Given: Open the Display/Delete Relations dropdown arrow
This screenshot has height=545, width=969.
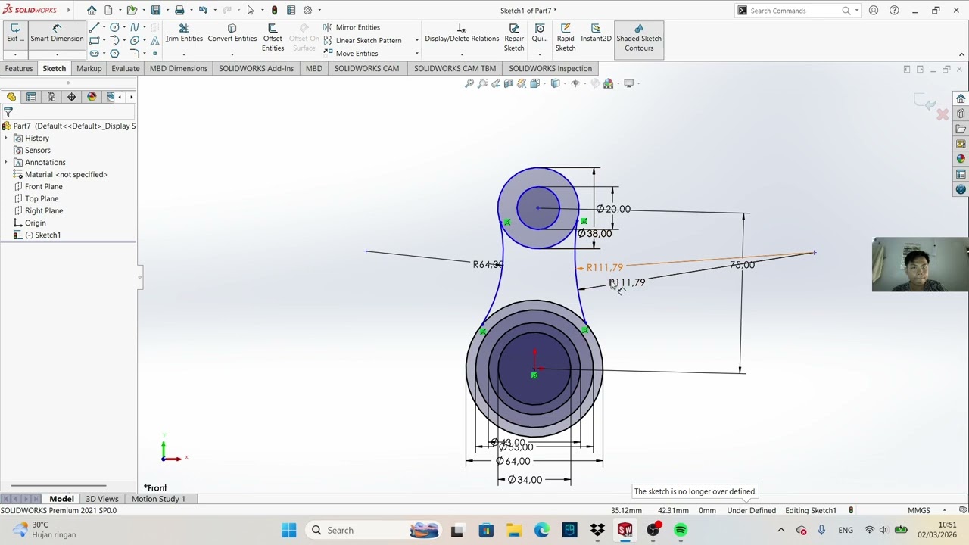Looking at the screenshot, I should [x=462, y=54].
